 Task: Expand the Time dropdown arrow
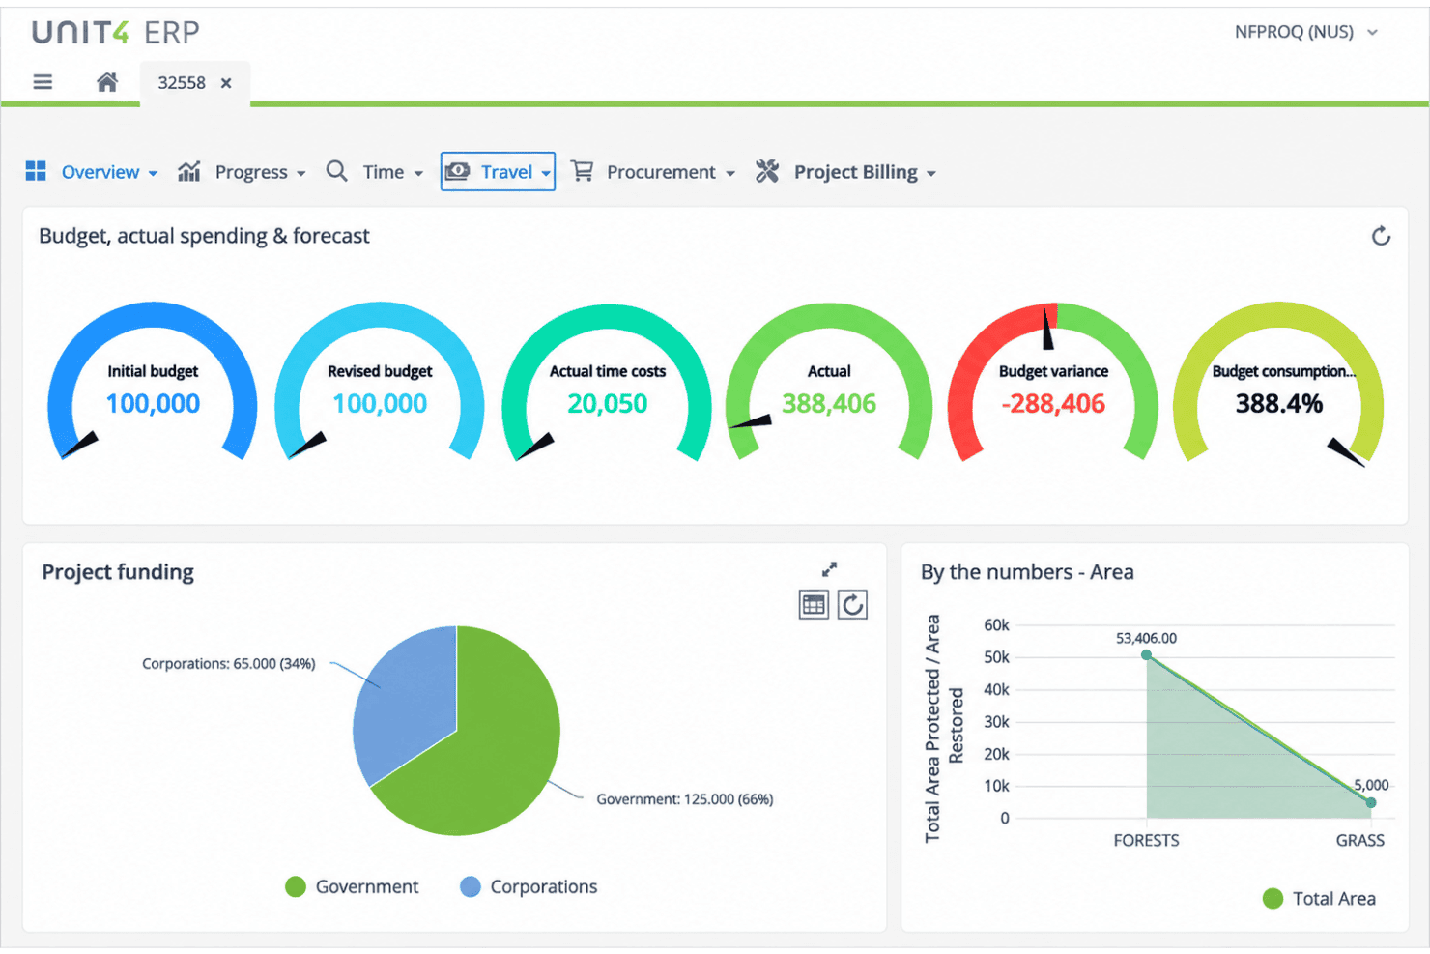[x=418, y=174]
